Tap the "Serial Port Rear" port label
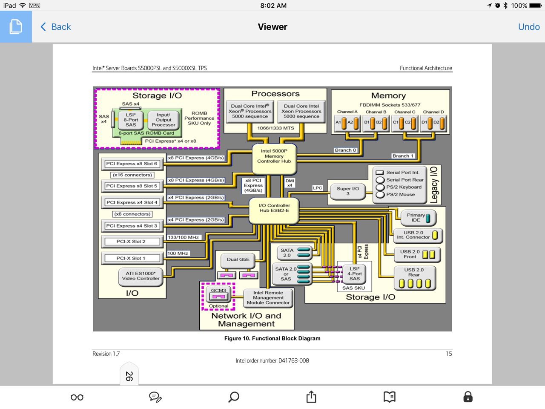This screenshot has width=545, height=409. [x=405, y=180]
